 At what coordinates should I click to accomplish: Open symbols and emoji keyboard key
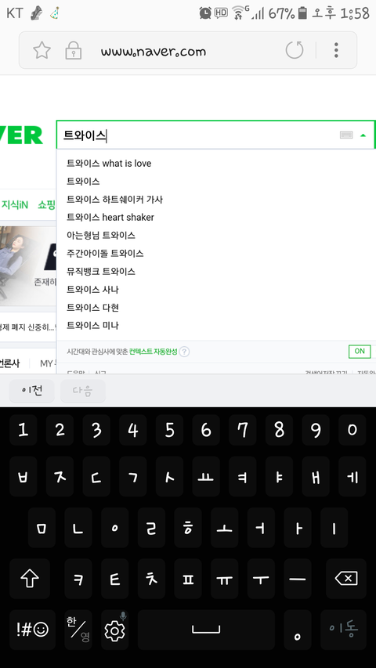(x=32, y=630)
